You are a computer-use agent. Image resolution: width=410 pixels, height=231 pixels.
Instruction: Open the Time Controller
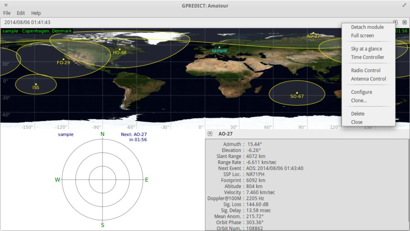(x=367, y=57)
